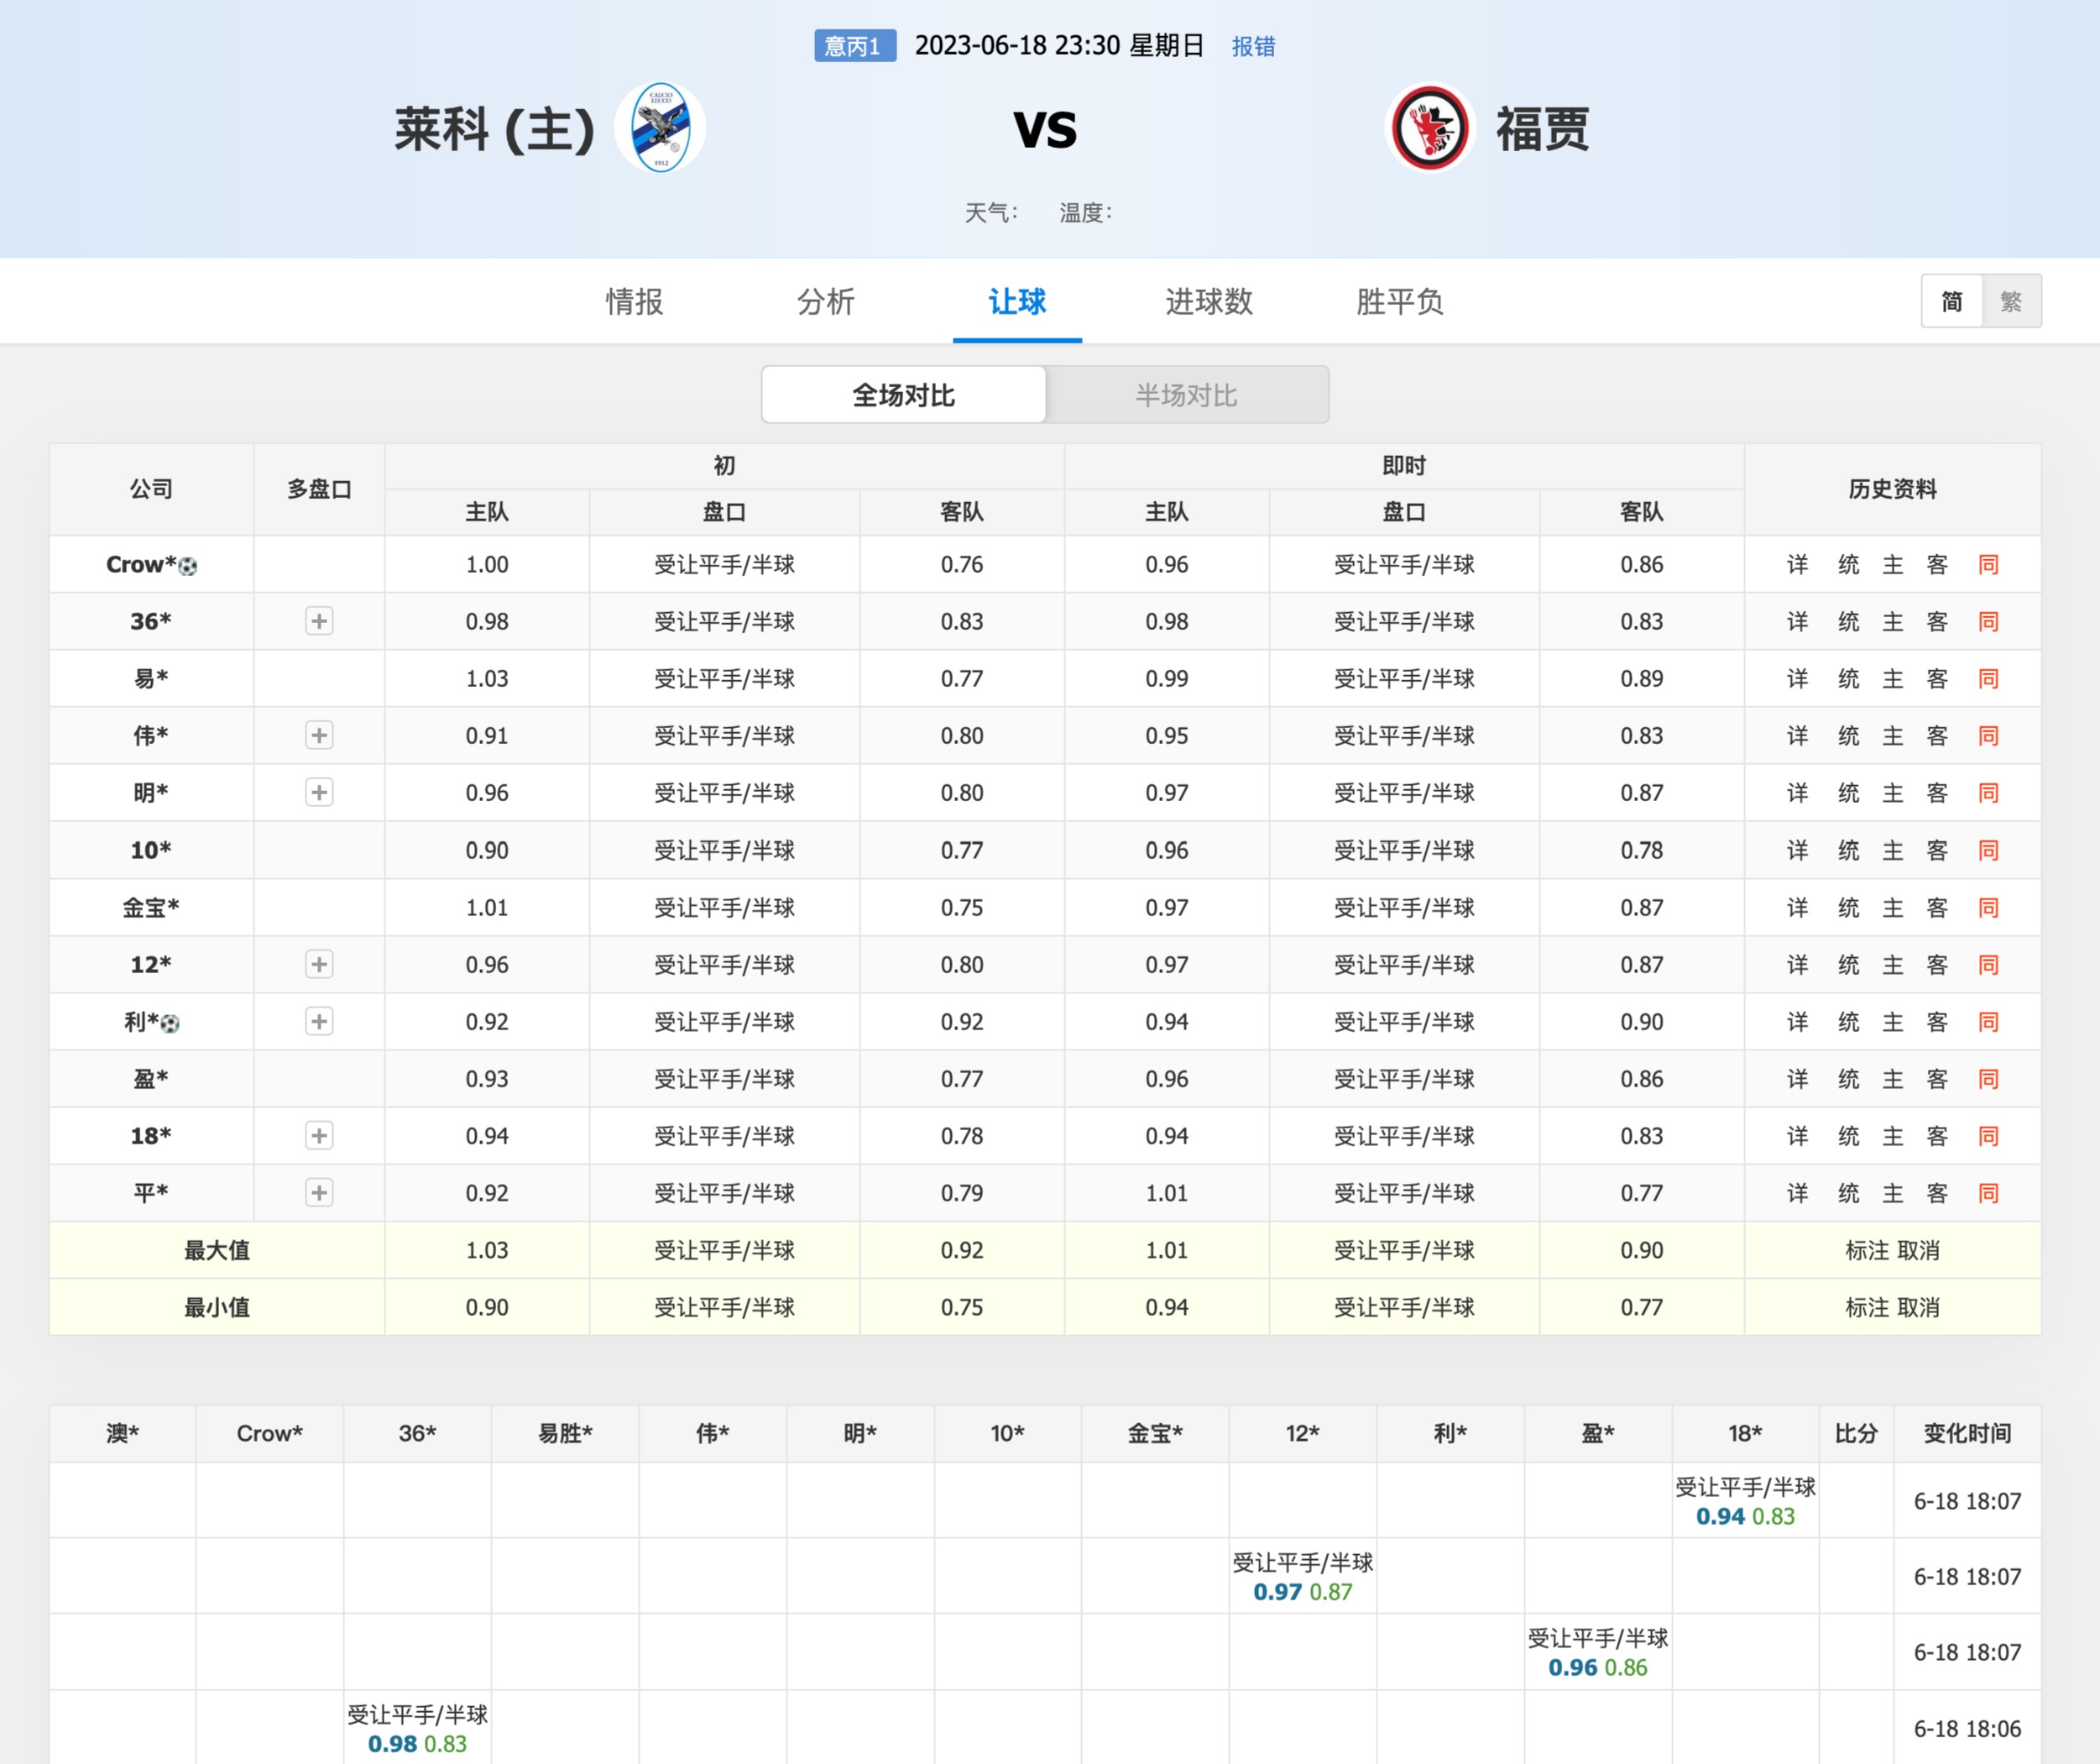The image size is (2100, 1764).
Task: Open 详 details for Crow* row
Action: [1797, 564]
